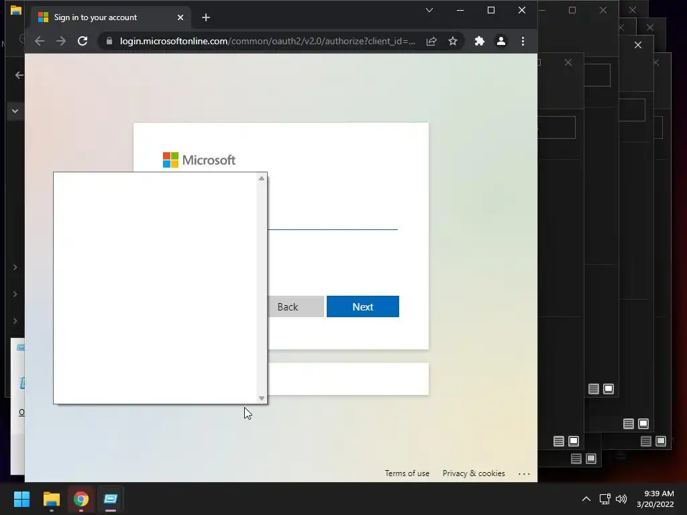The width and height of the screenshot is (687, 515).
Task: Open the footer more options ellipsis
Action: click(524, 474)
